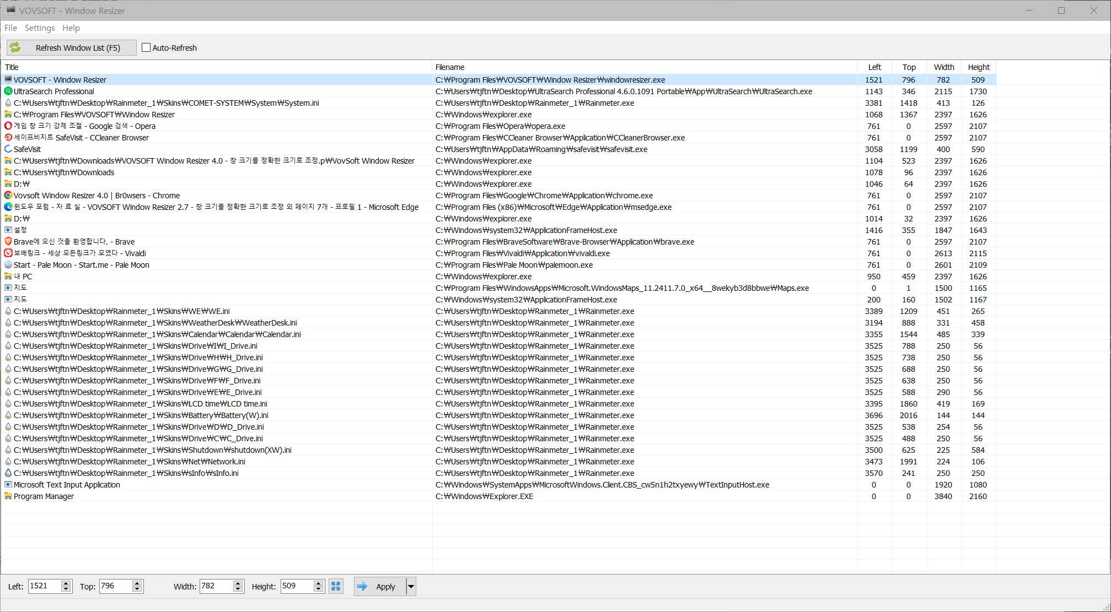Select the WE.ini Rainmeter skin row
The height and width of the screenshot is (612, 1111).
click(498, 311)
